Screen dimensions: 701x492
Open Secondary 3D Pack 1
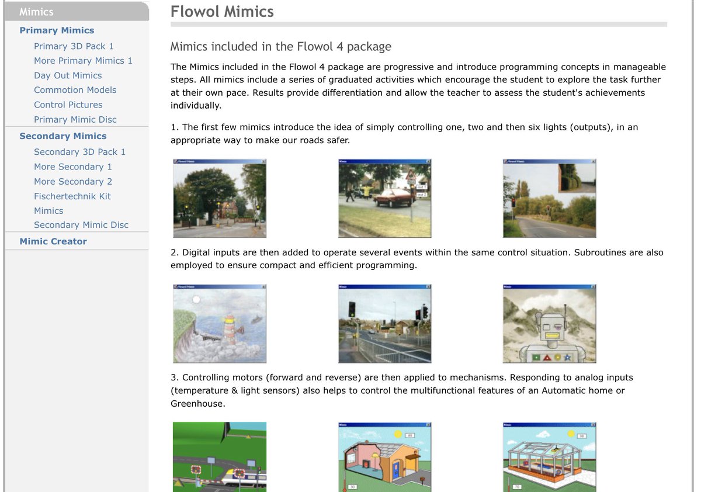[x=79, y=152]
